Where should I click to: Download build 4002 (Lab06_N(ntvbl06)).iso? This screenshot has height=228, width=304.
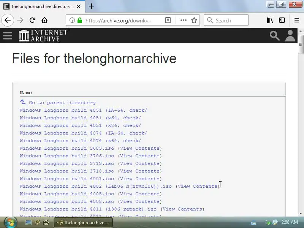(x=96, y=186)
